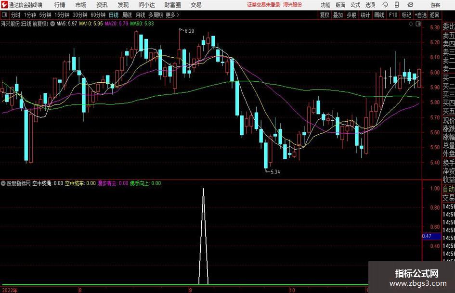Click the 叠加 overlay button

(338, 15)
